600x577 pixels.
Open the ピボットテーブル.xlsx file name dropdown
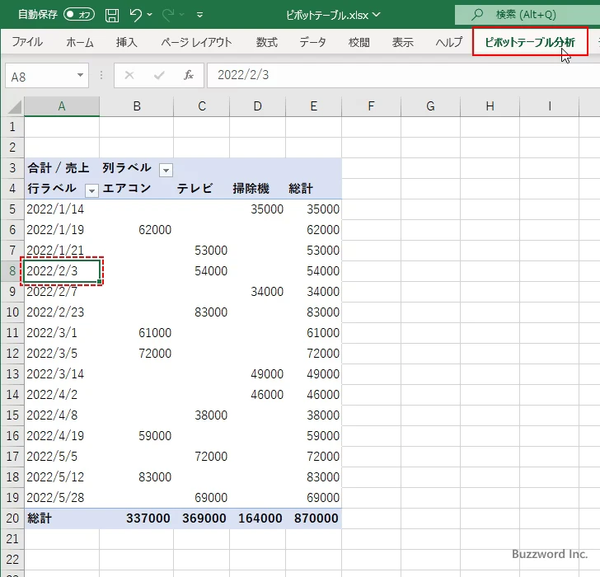[x=377, y=15]
